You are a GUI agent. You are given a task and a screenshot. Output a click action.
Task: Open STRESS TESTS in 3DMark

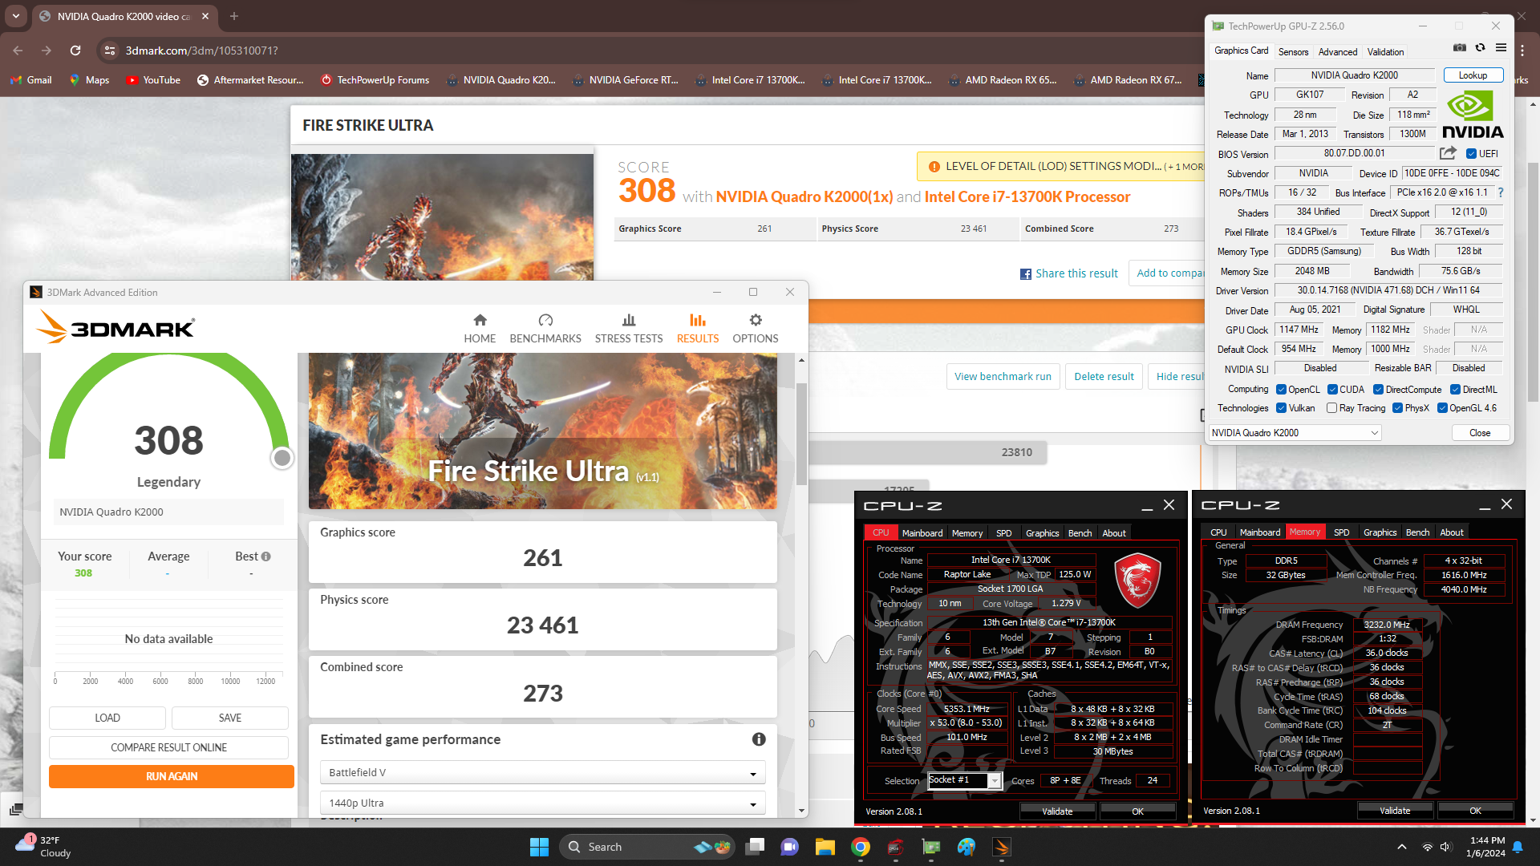pyautogui.click(x=629, y=329)
